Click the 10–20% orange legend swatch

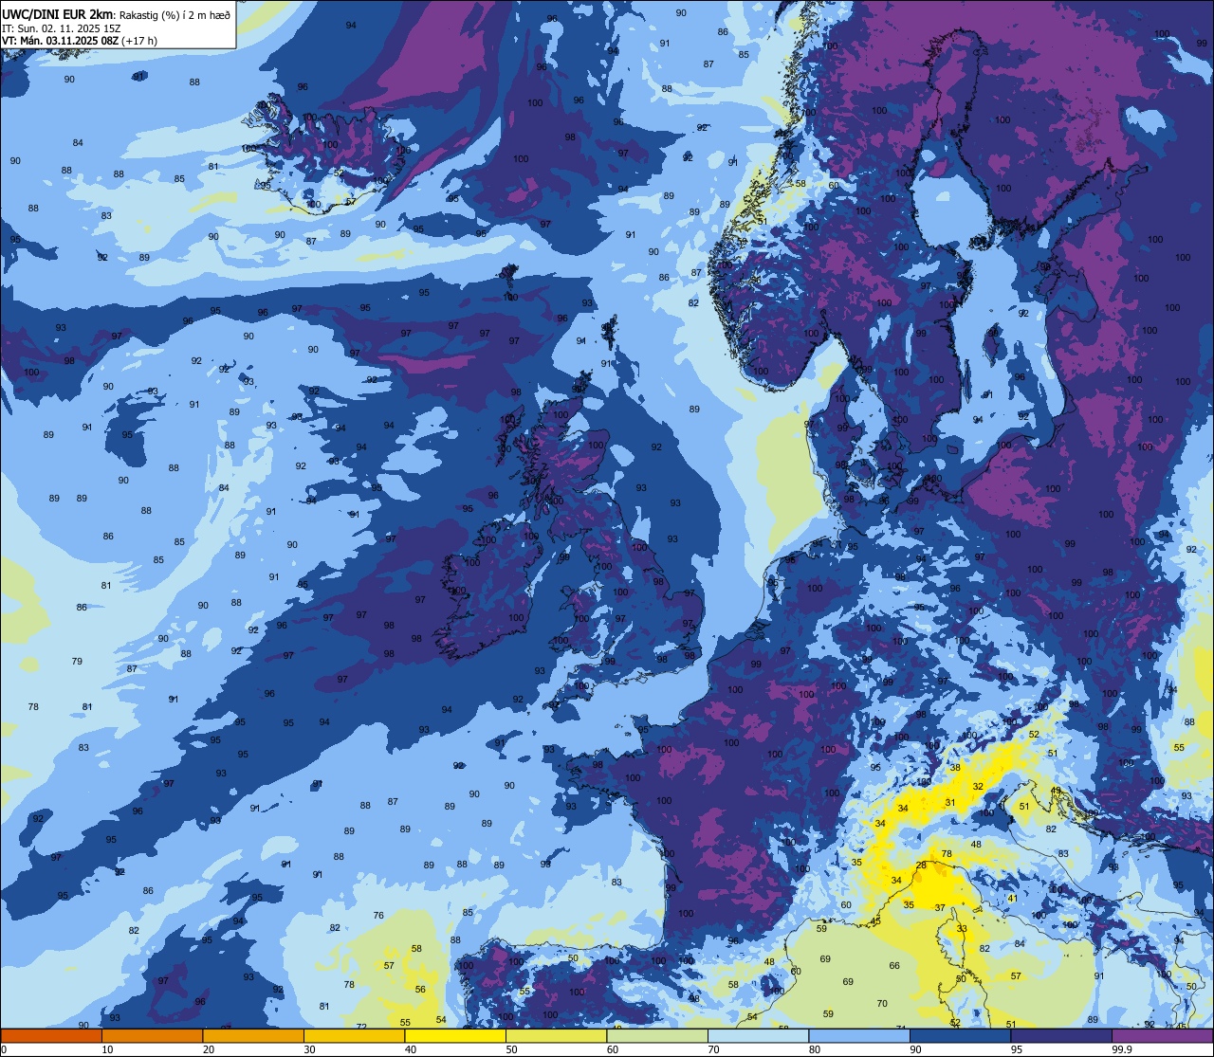152,1035
